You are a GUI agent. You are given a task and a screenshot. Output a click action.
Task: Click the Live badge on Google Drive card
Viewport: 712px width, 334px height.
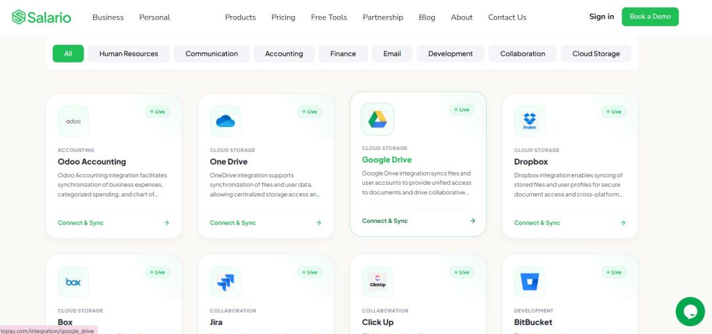point(462,110)
